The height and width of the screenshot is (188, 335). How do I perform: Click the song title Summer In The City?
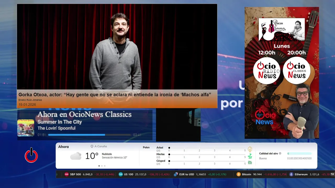[x=60, y=122]
